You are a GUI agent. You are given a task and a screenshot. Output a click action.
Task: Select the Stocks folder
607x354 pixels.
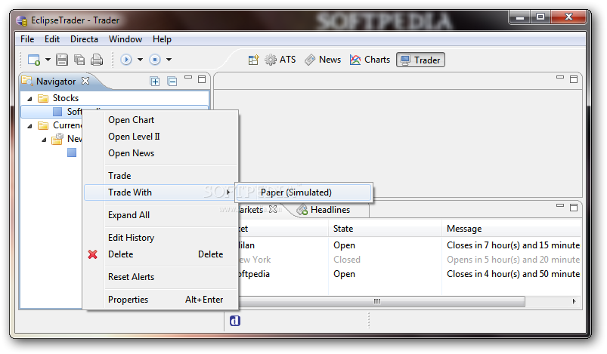(x=66, y=98)
